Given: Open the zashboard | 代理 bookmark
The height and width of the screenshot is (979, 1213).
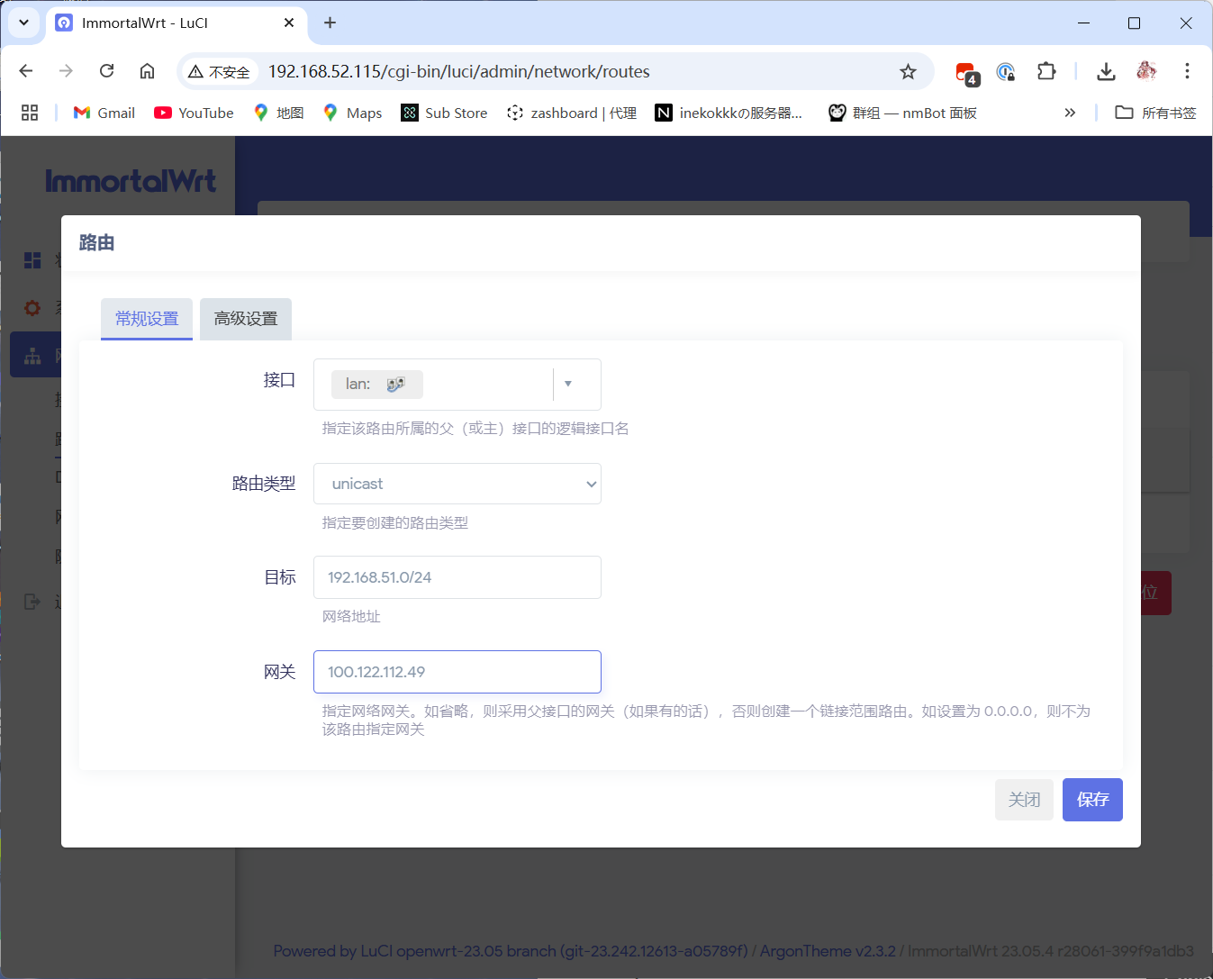Looking at the screenshot, I should coord(571,112).
